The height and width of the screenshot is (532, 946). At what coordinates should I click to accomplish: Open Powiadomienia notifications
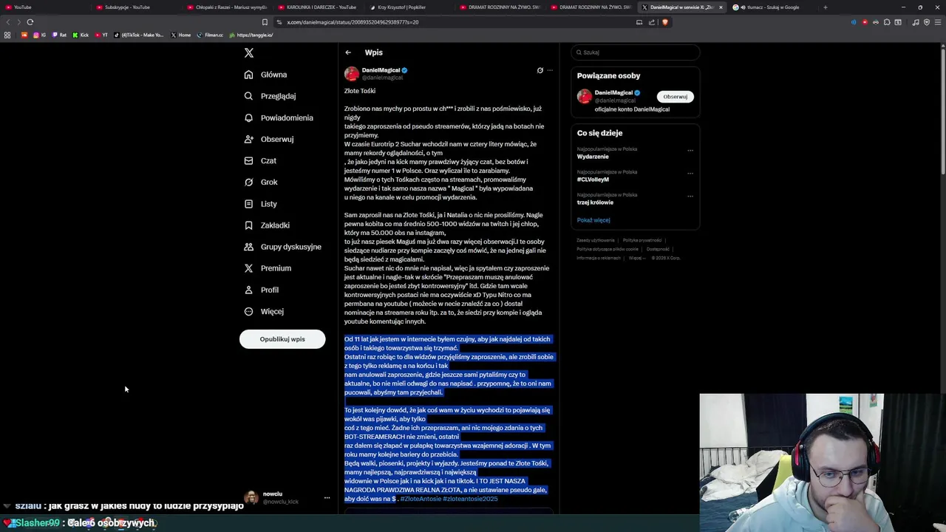point(279,117)
